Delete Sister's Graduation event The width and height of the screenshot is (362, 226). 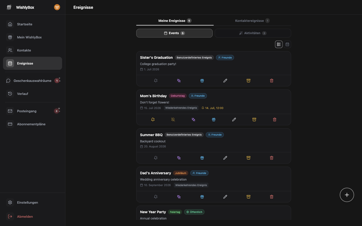(271, 81)
